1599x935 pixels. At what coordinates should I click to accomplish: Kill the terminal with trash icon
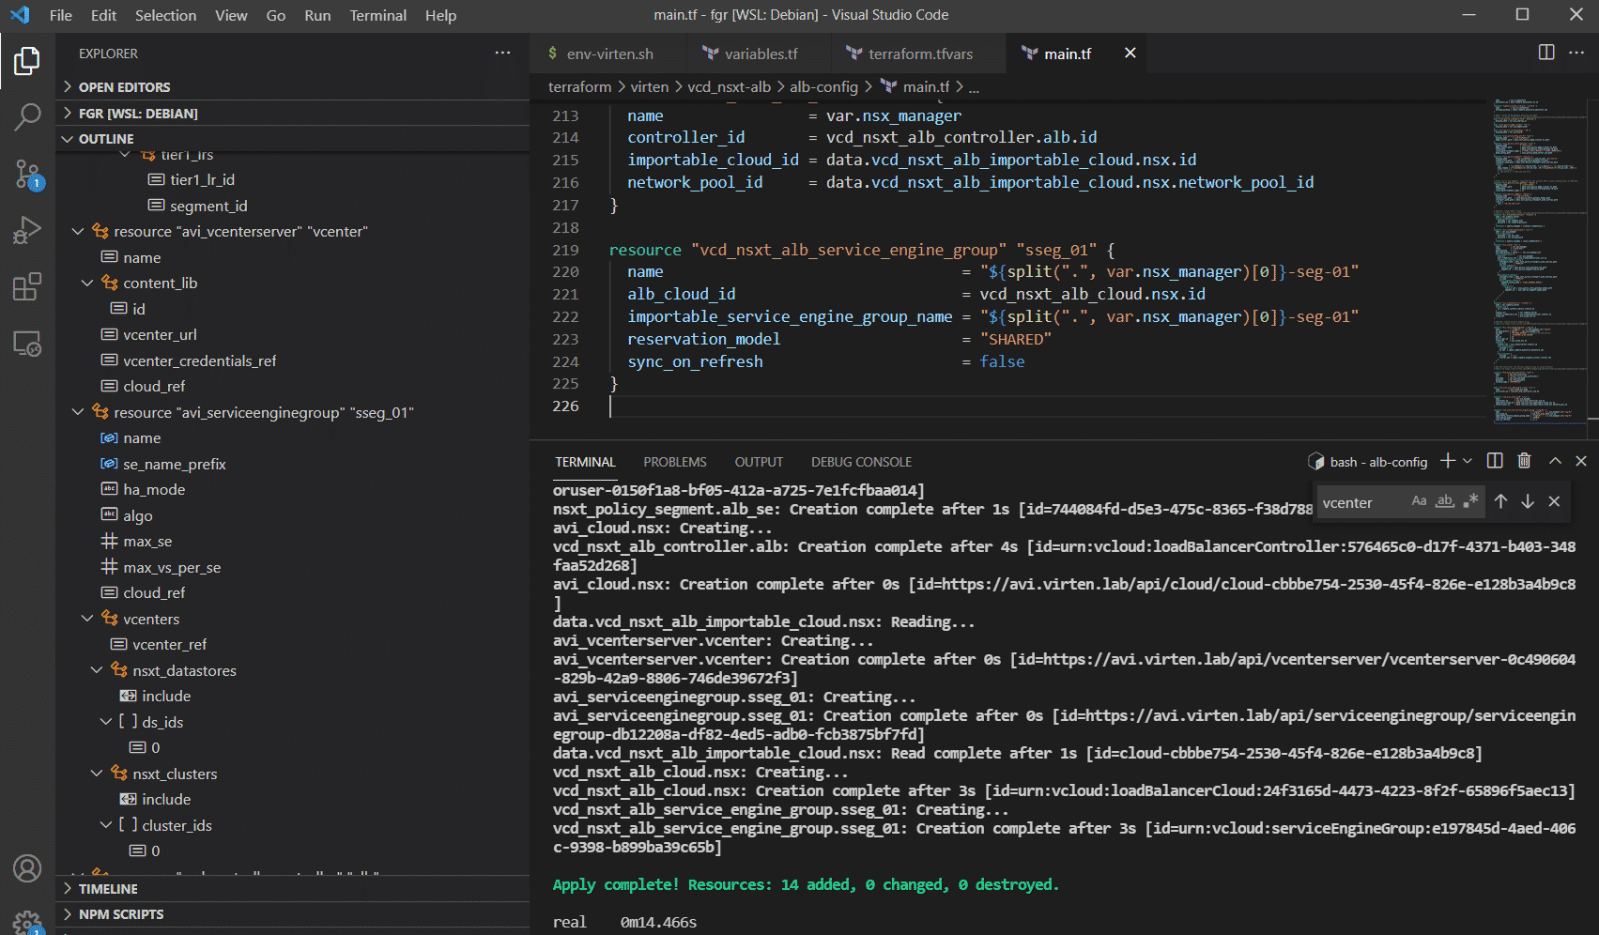pos(1525,461)
